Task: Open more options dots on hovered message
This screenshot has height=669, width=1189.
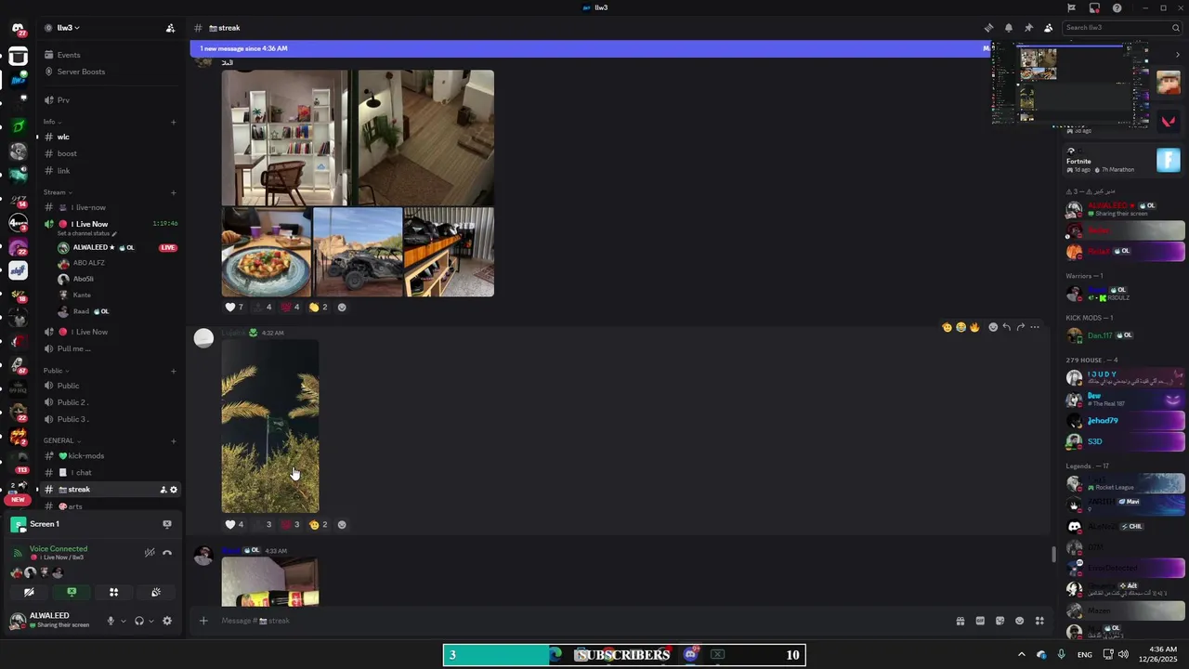Action: pos(1035,327)
